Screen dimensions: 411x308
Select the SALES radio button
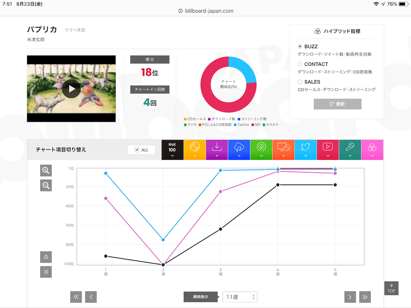point(300,82)
